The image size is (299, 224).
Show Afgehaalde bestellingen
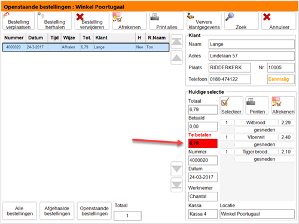coord(57,211)
